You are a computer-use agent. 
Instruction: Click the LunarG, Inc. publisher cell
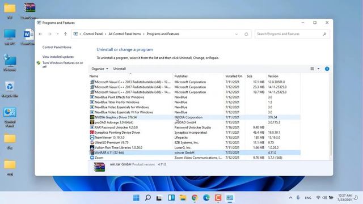[183, 147]
